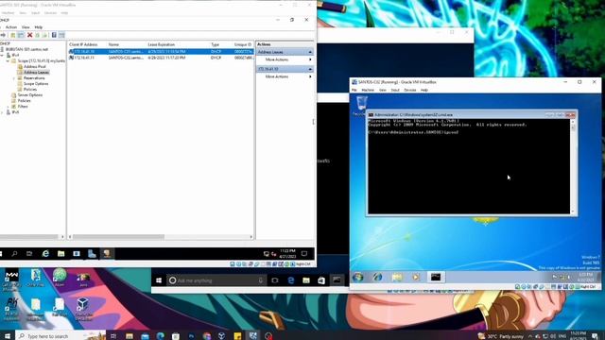
Task: Open Machine menu in SANTOS-C02 VirtualBox window
Action: click(x=368, y=90)
